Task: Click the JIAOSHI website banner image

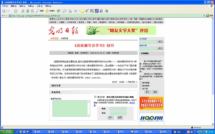Action: [x=151, y=119]
